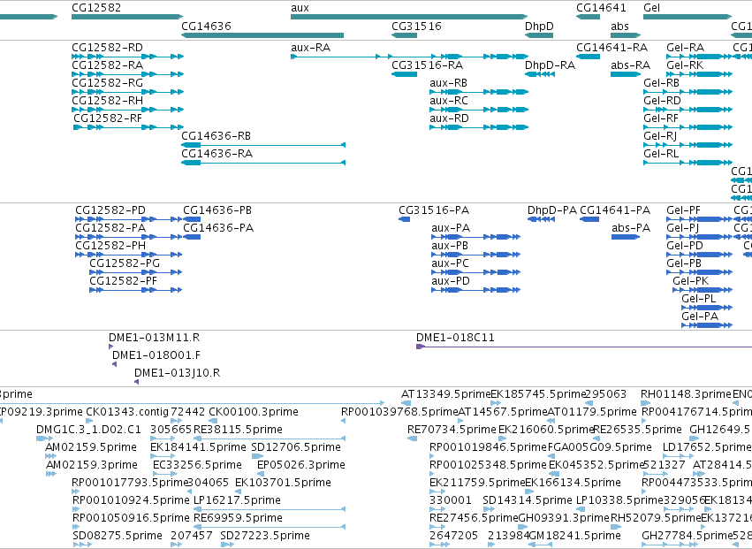Select EST SD12706.5prime

[x=296, y=447]
